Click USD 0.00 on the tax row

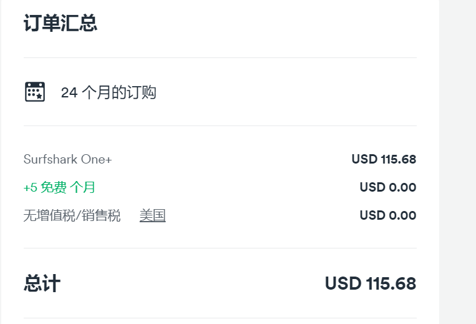[387, 215]
